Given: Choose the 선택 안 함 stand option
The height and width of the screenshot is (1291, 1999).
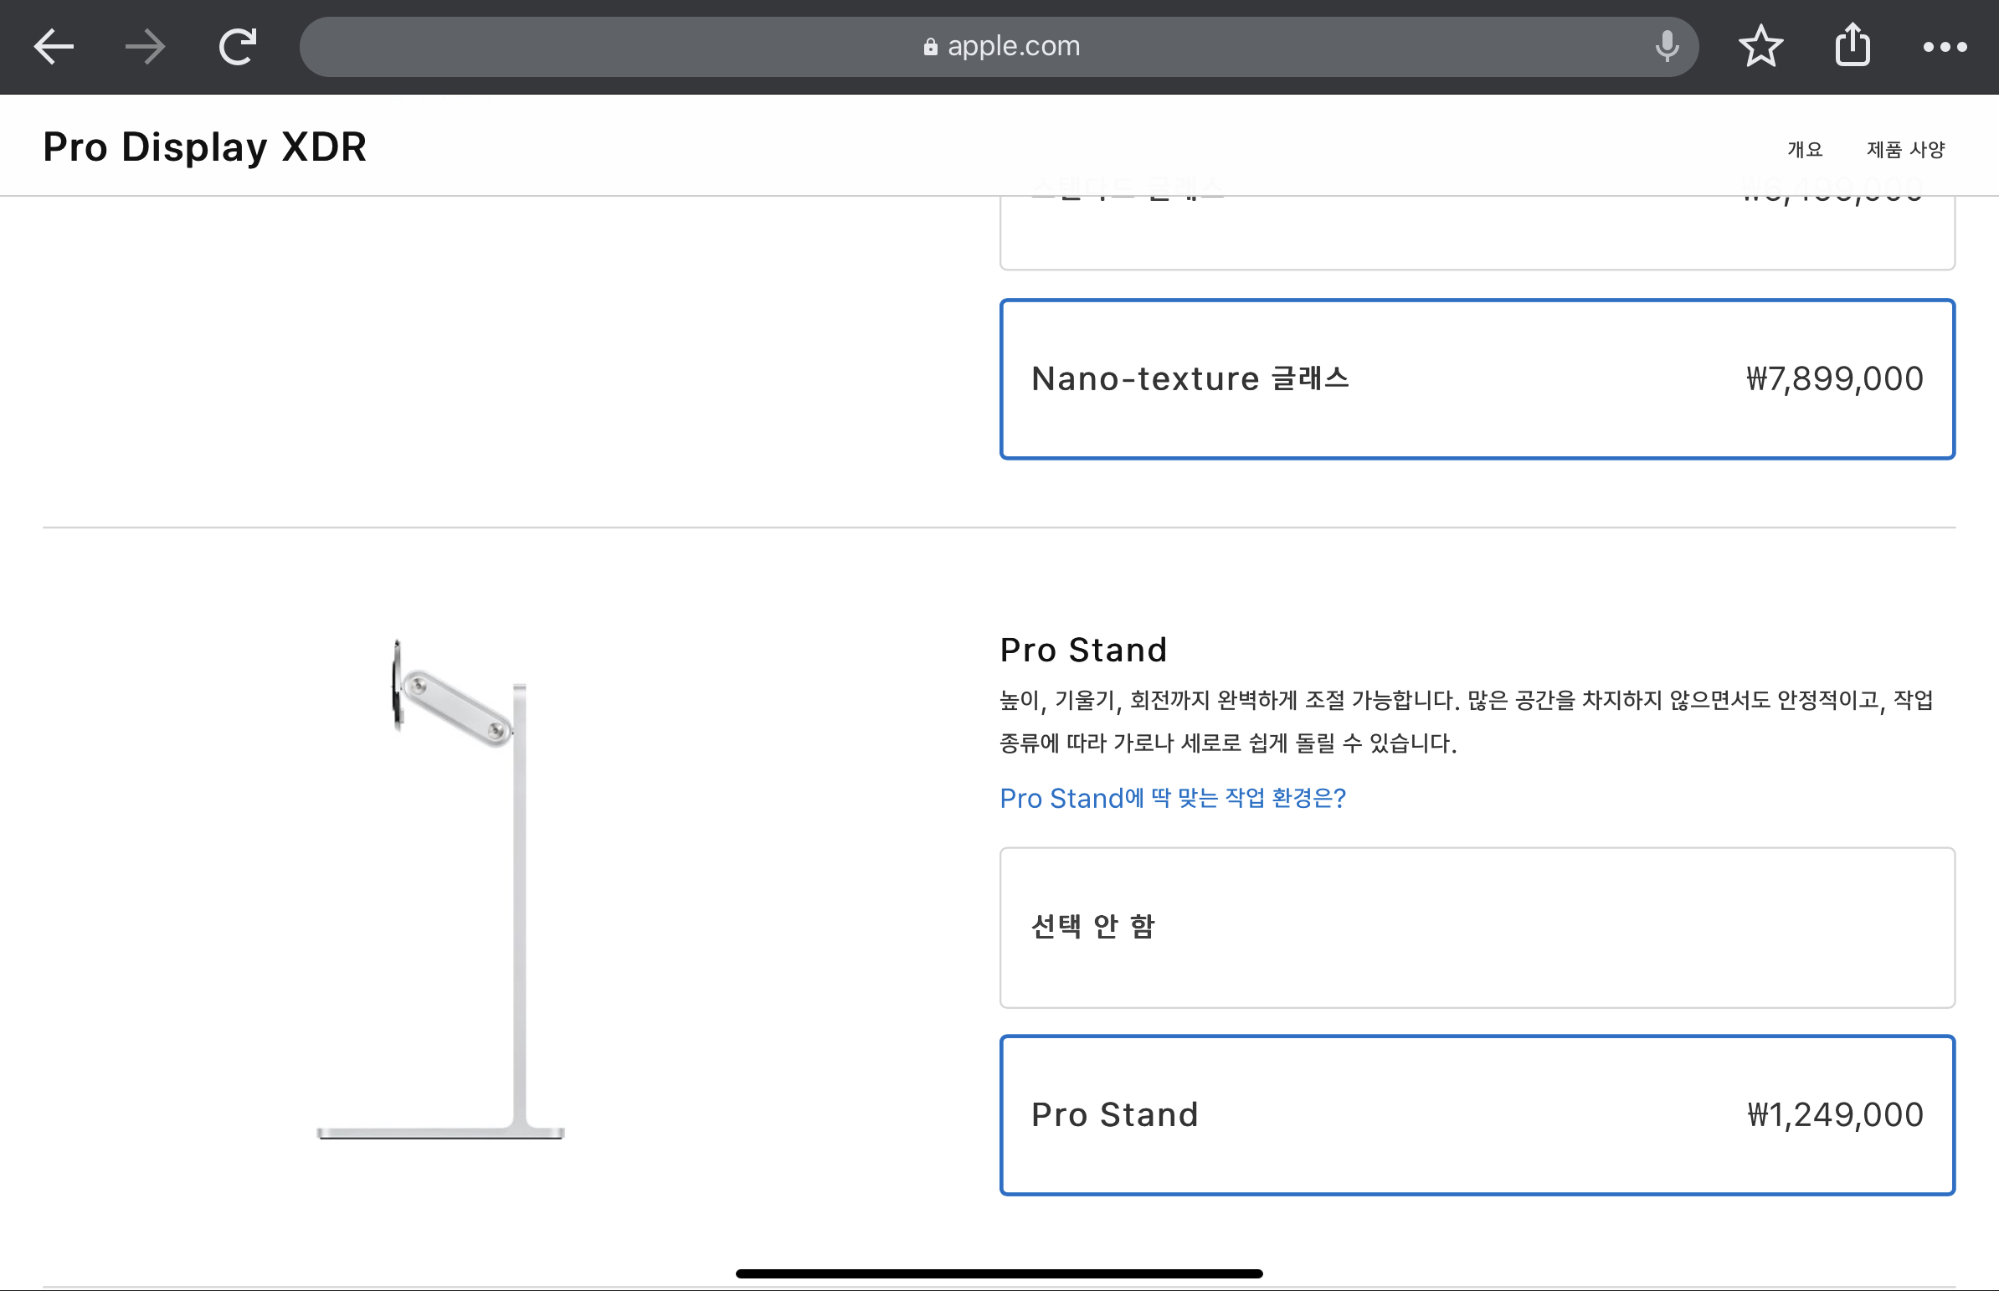Looking at the screenshot, I should 1476,927.
